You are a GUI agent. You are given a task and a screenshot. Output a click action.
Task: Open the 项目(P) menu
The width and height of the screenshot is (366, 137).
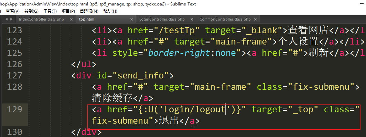tap(68, 11)
